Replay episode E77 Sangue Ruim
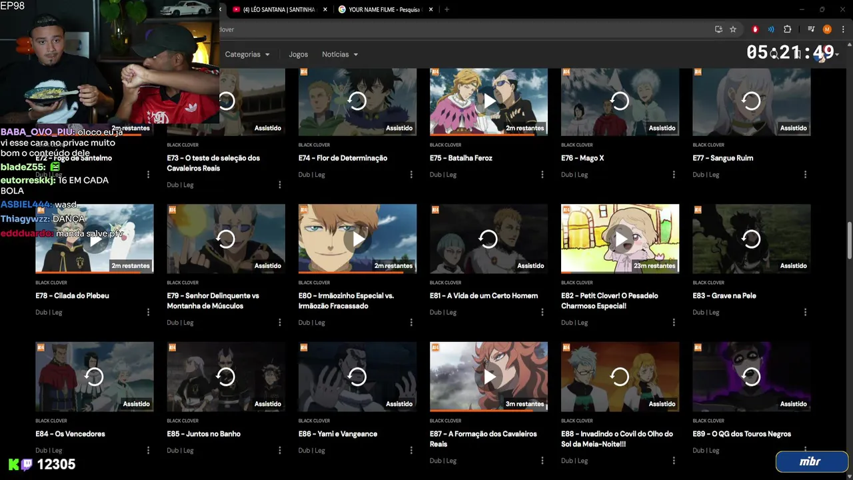Viewport: 853px width, 480px height. pos(751,101)
